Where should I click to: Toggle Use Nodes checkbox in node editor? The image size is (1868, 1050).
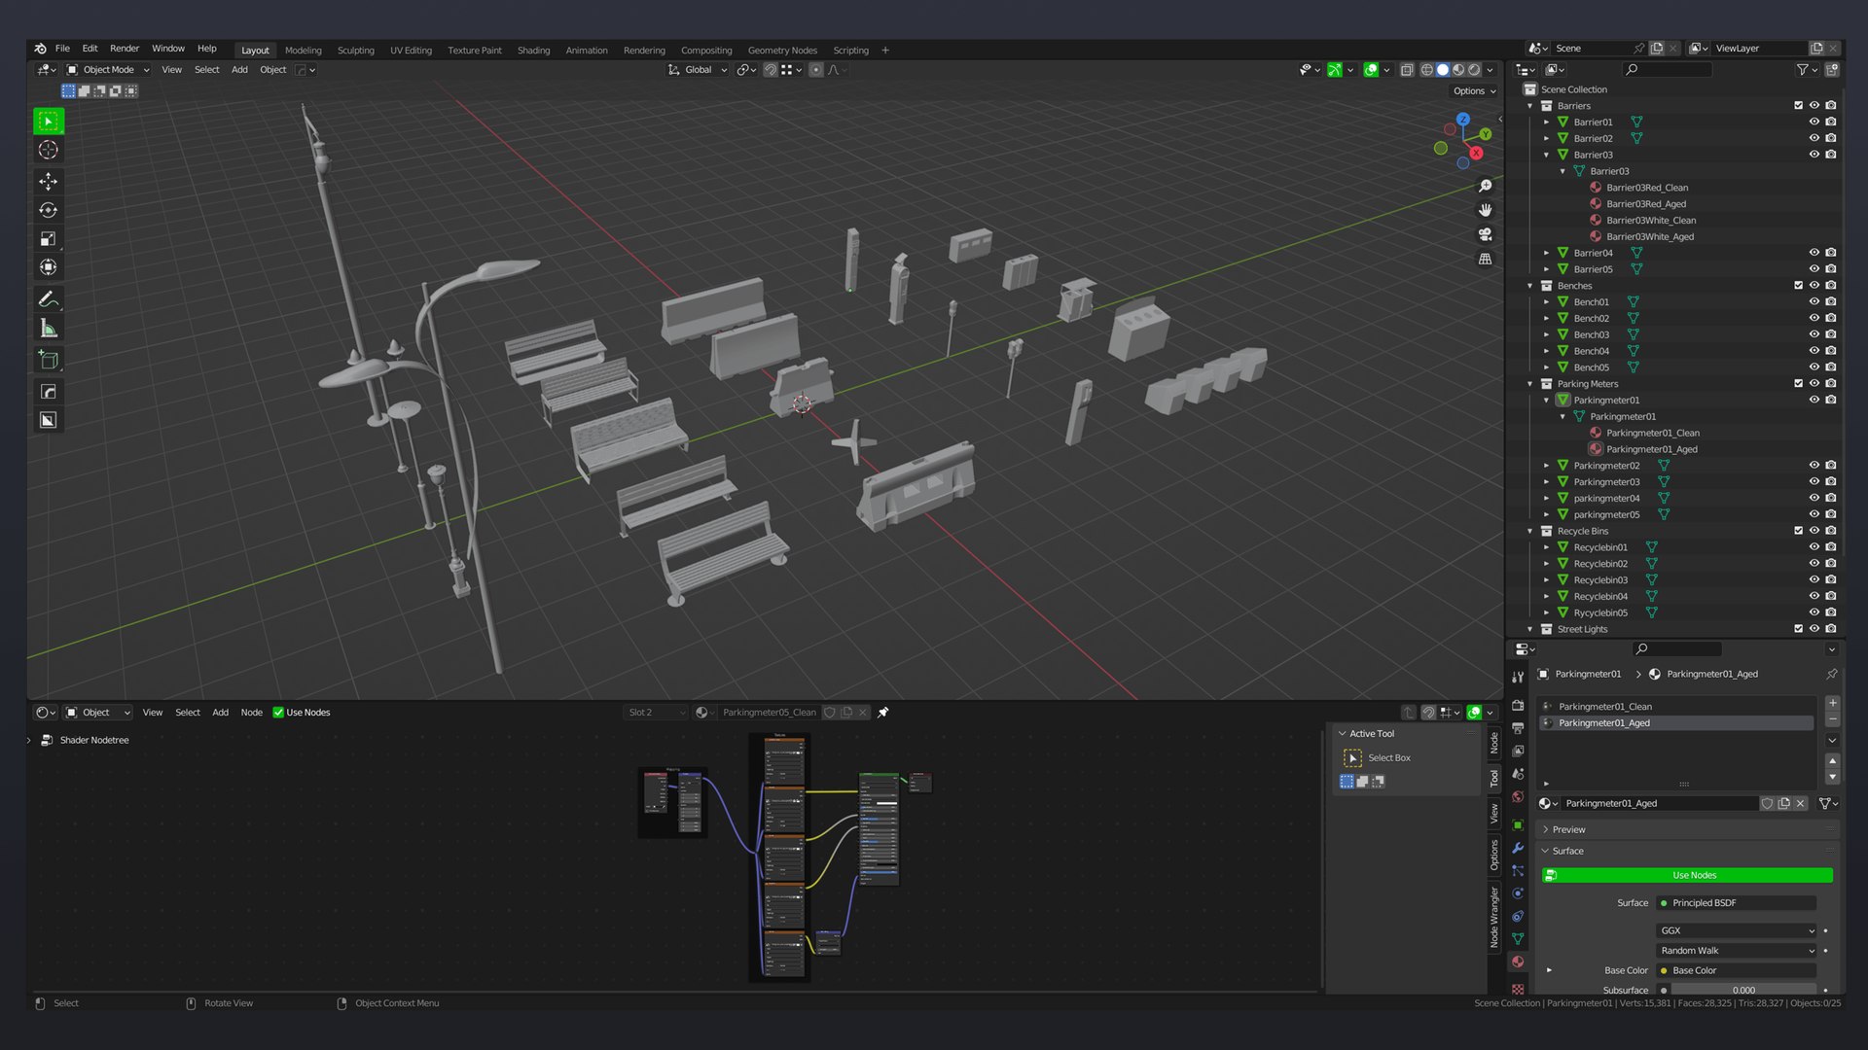coord(278,713)
